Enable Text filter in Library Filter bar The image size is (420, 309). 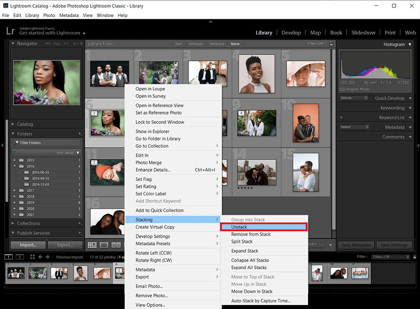(x=178, y=44)
